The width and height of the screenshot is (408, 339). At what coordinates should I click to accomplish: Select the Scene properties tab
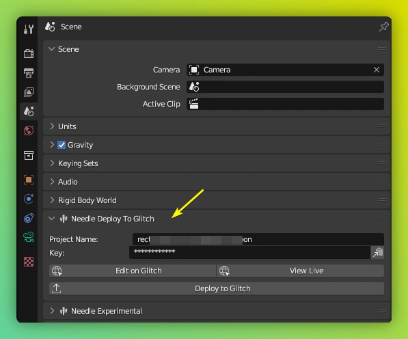click(29, 111)
